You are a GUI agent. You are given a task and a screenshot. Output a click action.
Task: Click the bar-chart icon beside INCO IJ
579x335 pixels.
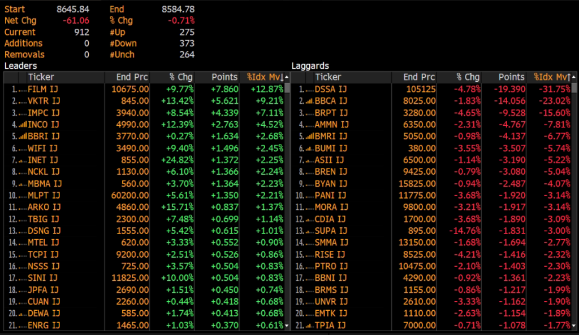coord(22,125)
